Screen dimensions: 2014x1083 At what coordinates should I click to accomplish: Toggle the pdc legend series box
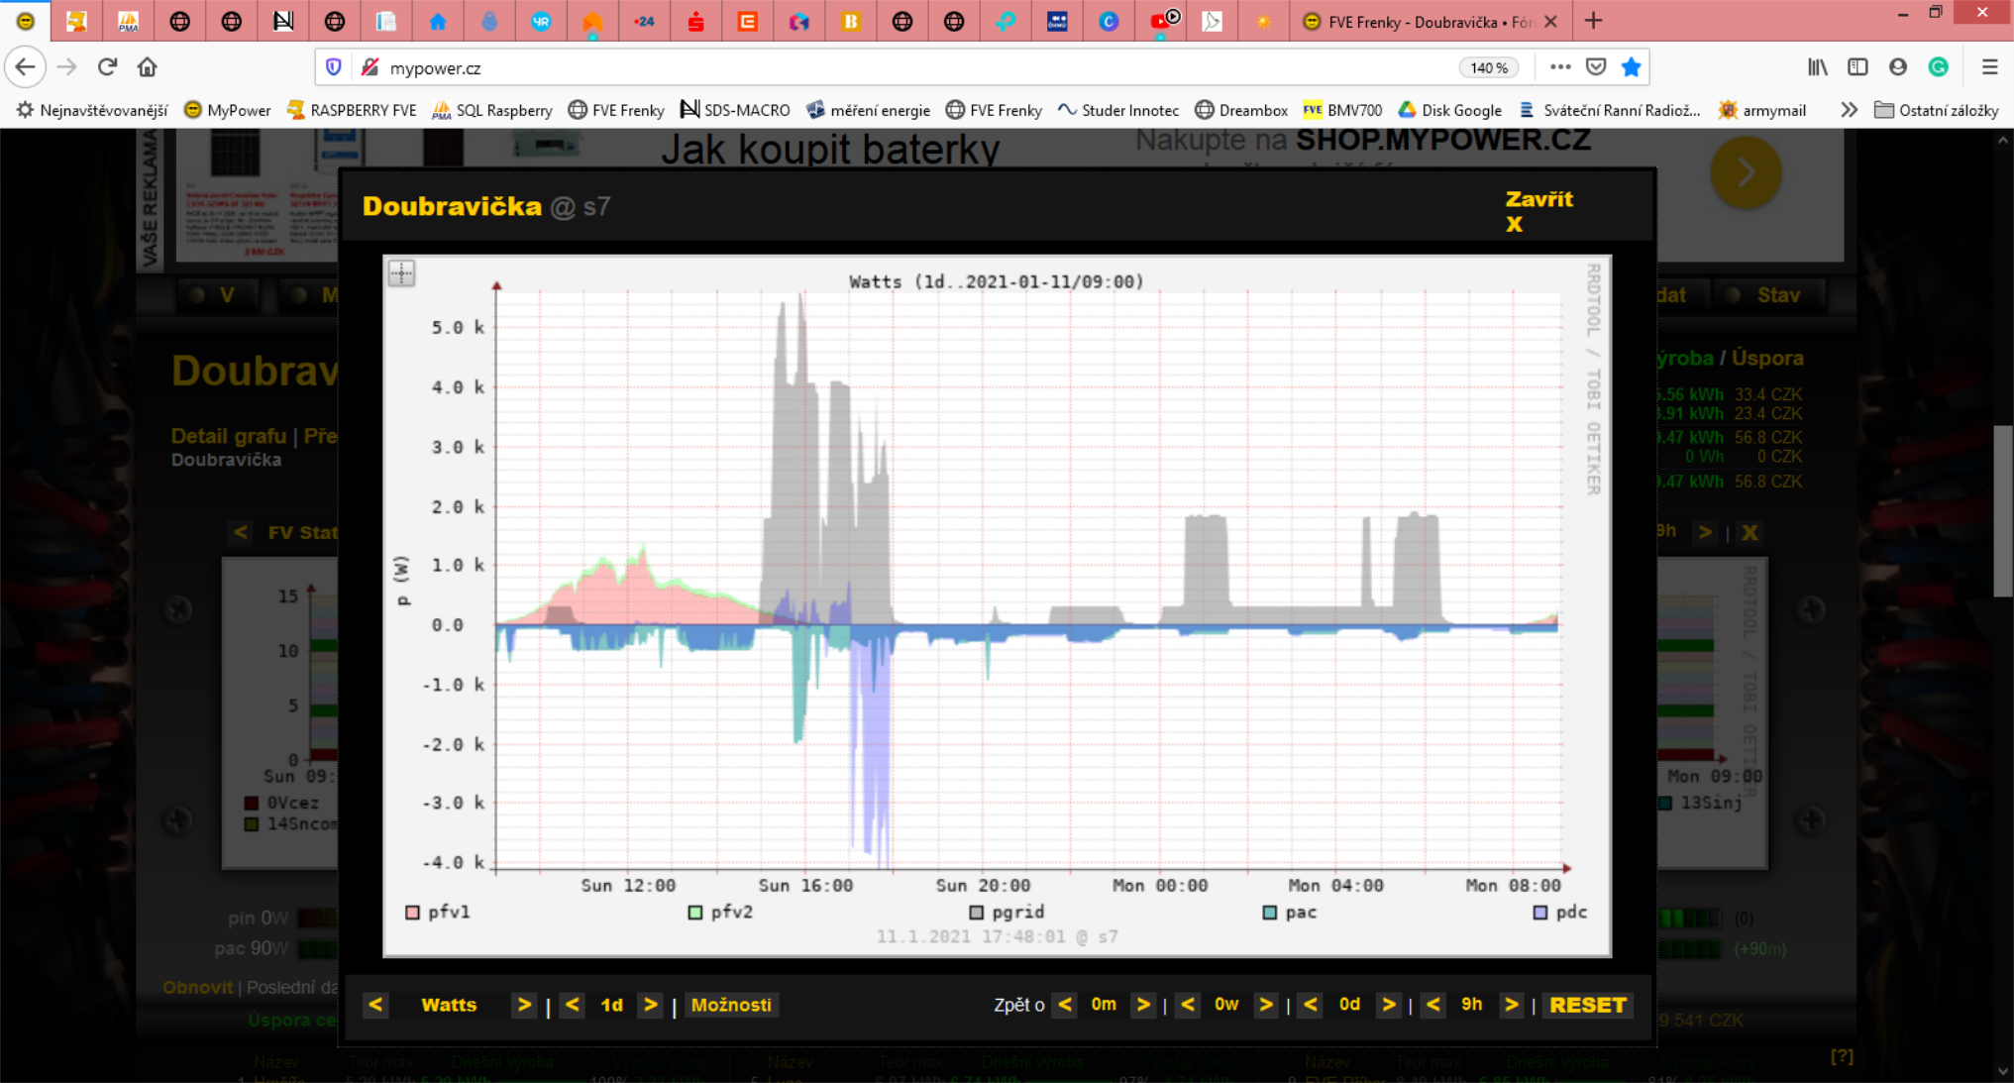pos(1540,913)
